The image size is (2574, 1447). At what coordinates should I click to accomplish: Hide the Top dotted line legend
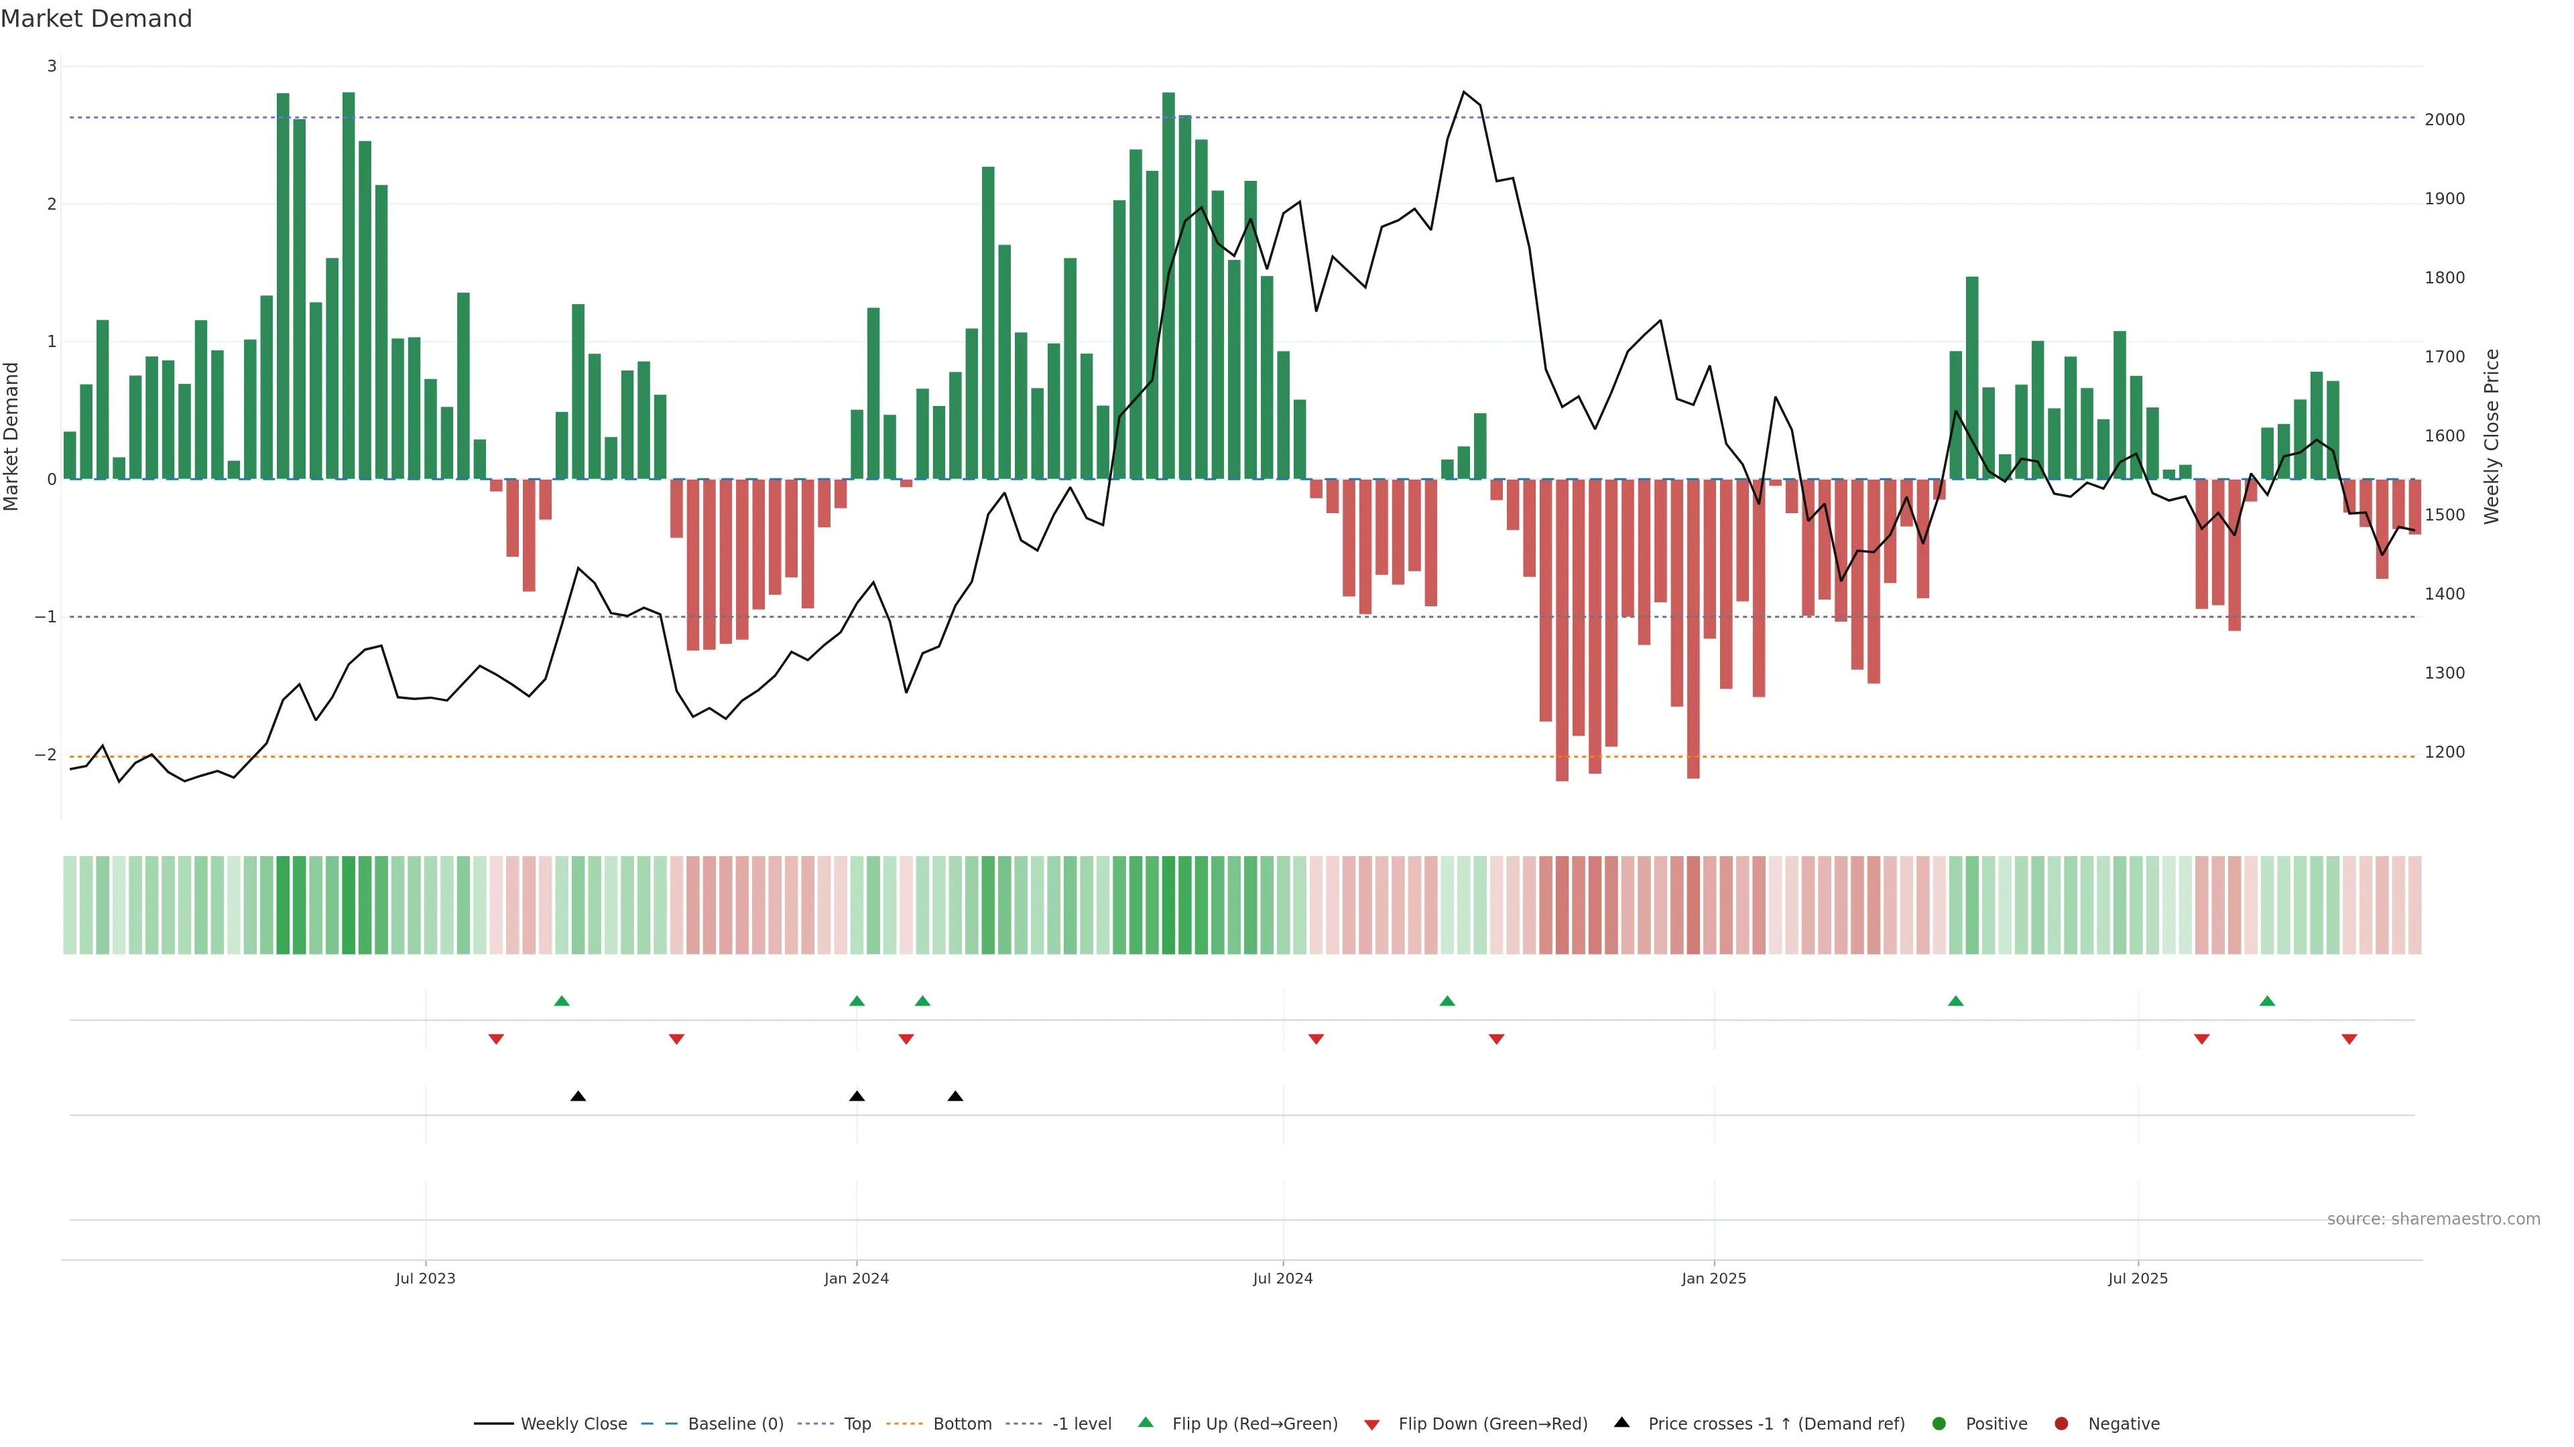857,1424
